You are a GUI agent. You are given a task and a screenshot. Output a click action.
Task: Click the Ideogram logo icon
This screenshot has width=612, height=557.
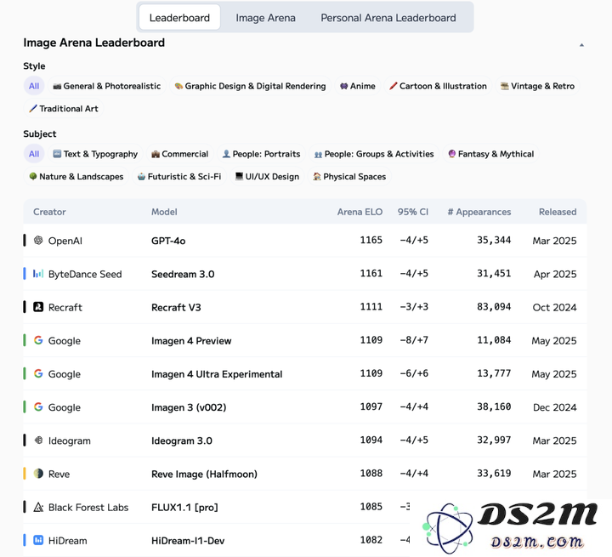point(38,440)
